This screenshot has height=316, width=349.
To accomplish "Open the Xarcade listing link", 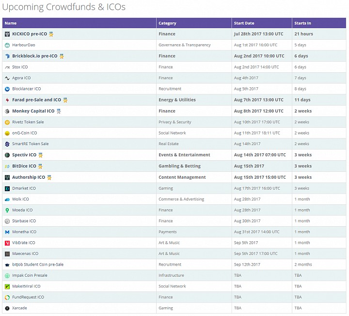I will [x=19, y=308].
